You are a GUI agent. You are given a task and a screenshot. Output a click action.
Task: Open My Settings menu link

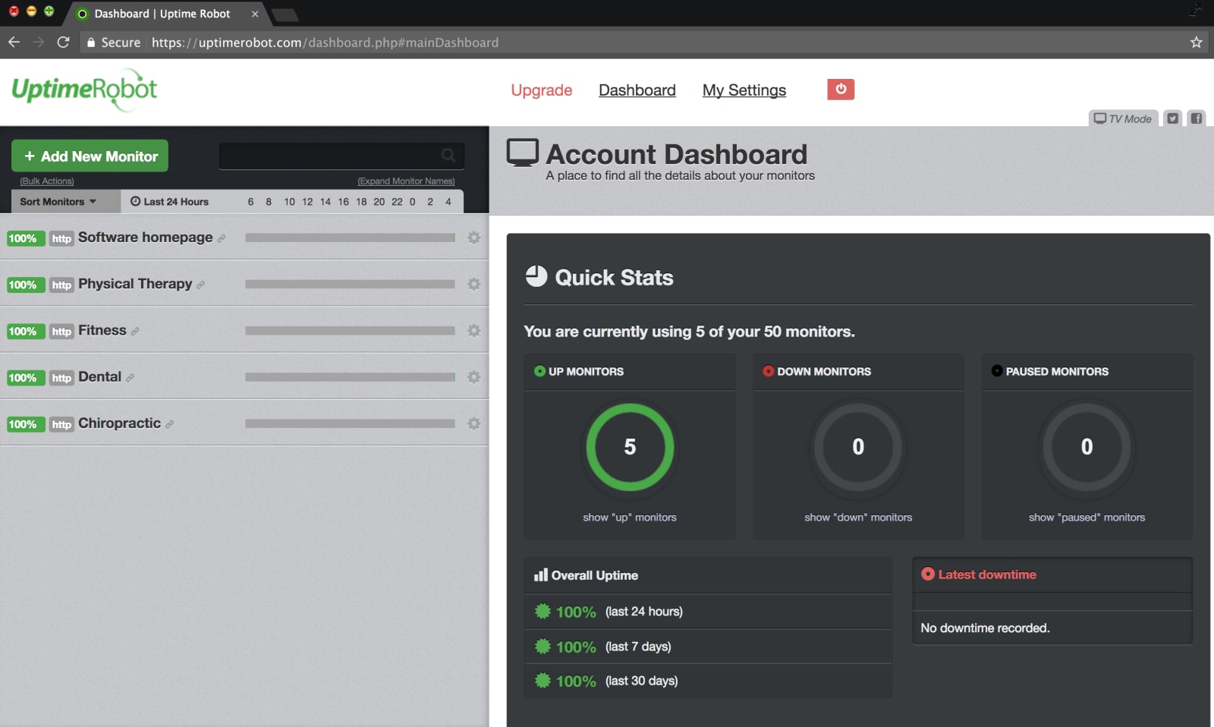[744, 90]
